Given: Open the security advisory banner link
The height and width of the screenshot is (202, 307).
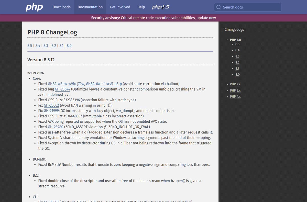Looking at the screenshot, I should pos(153,18).
